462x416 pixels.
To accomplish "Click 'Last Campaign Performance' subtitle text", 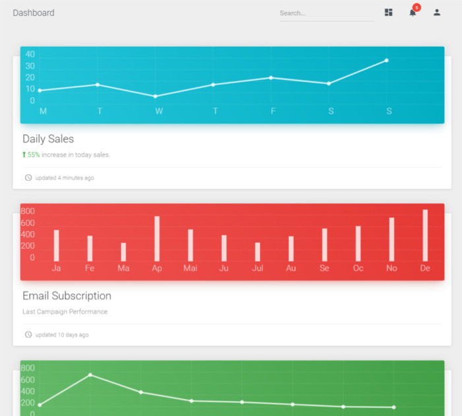I will point(65,312).
